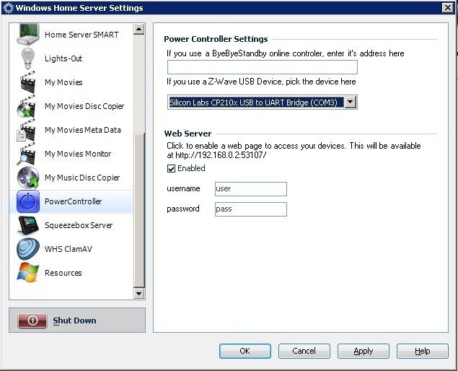The image size is (458, 371).
Task: Click the Shut Down text label
Action: tap(74, 320)
